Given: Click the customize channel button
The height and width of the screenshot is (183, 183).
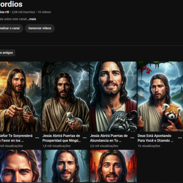Looking at the screenshot, I should tap(11, 28).
